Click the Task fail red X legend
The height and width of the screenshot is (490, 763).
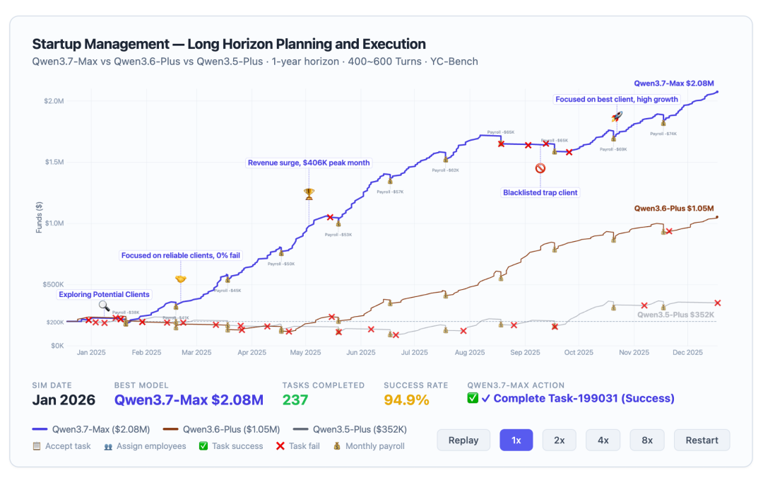coord(298,446)
